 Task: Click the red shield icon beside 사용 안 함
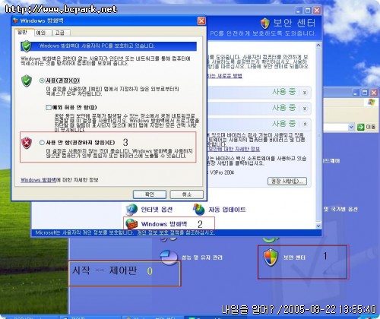27,143
